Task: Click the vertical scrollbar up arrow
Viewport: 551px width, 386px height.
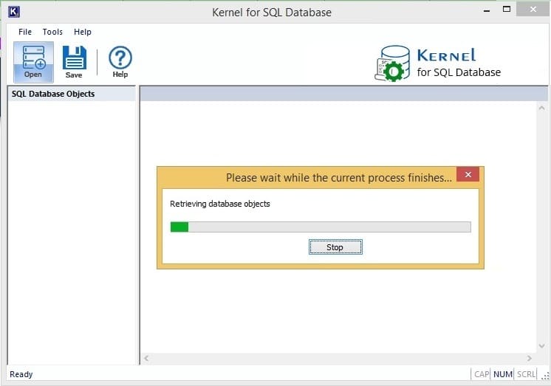Action: pyautogui.click(x=541, y=108)
